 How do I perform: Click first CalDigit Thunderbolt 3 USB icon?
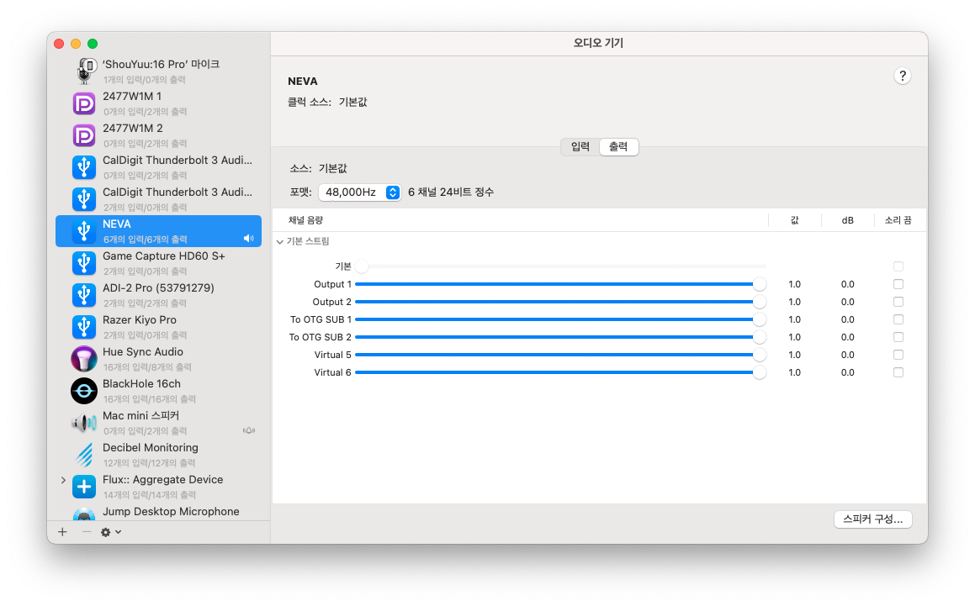84,167
